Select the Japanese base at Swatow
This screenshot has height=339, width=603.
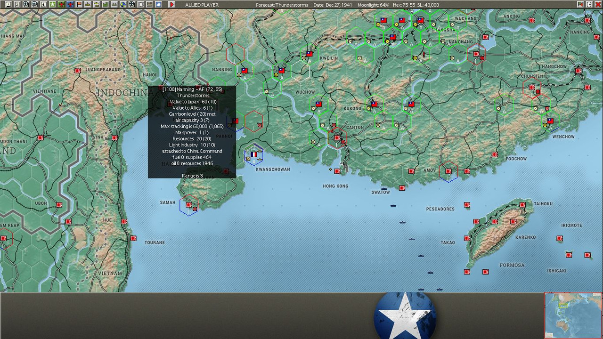pos(402,188)
